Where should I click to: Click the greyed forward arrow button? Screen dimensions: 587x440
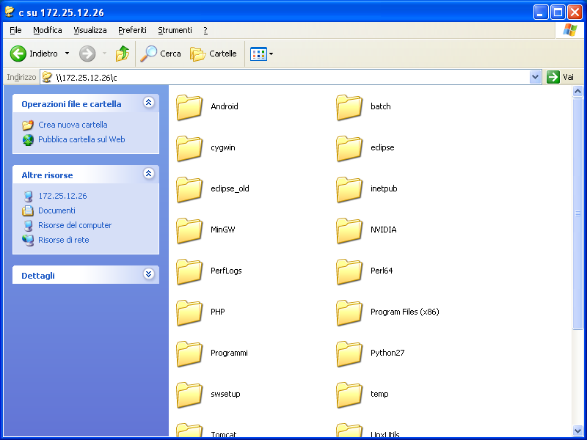(87, 54)
